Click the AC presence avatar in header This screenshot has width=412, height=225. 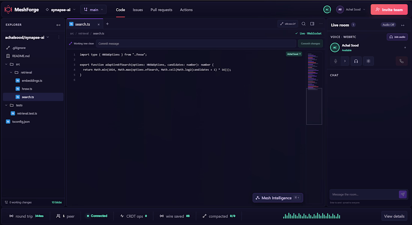click(327, 9)
